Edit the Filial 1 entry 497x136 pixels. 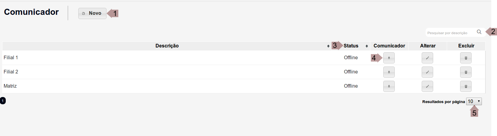pos(427,58)
